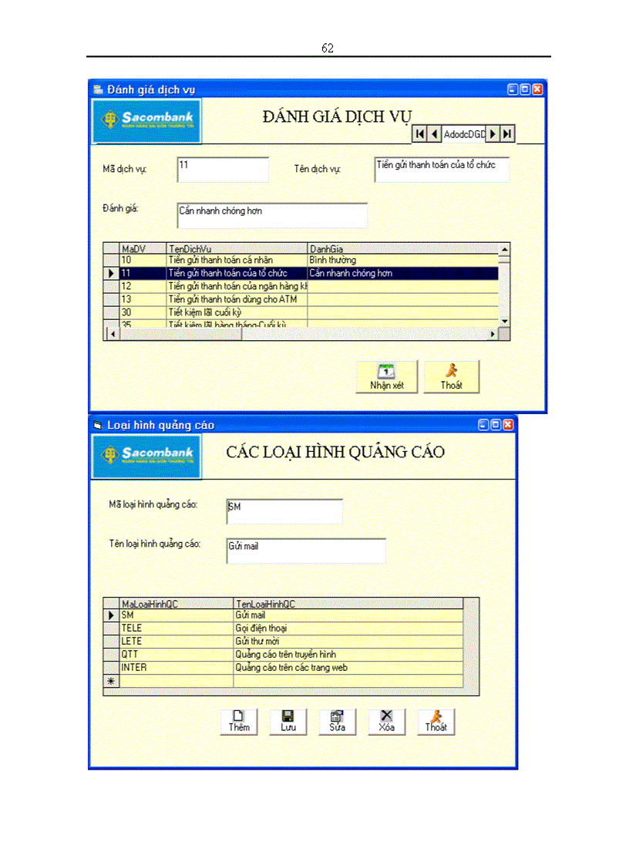
Task: Jump to first record with the AdodcDGDV navigator
Action: tap(419, 133)
